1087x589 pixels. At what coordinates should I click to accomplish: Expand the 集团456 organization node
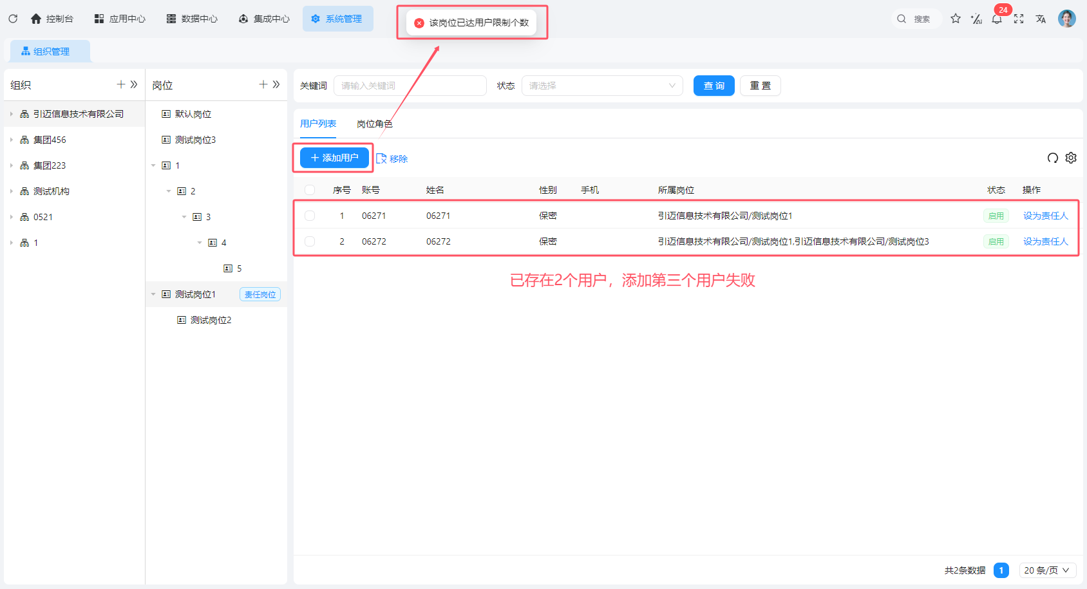tap(12, 140)
